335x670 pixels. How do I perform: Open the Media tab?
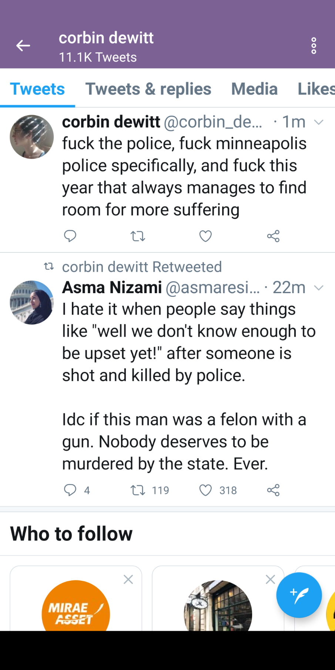254,89
